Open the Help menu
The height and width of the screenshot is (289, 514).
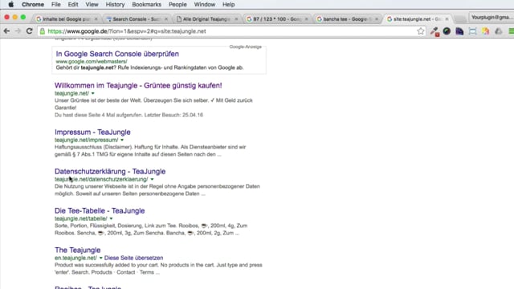[x=228, y=5]
